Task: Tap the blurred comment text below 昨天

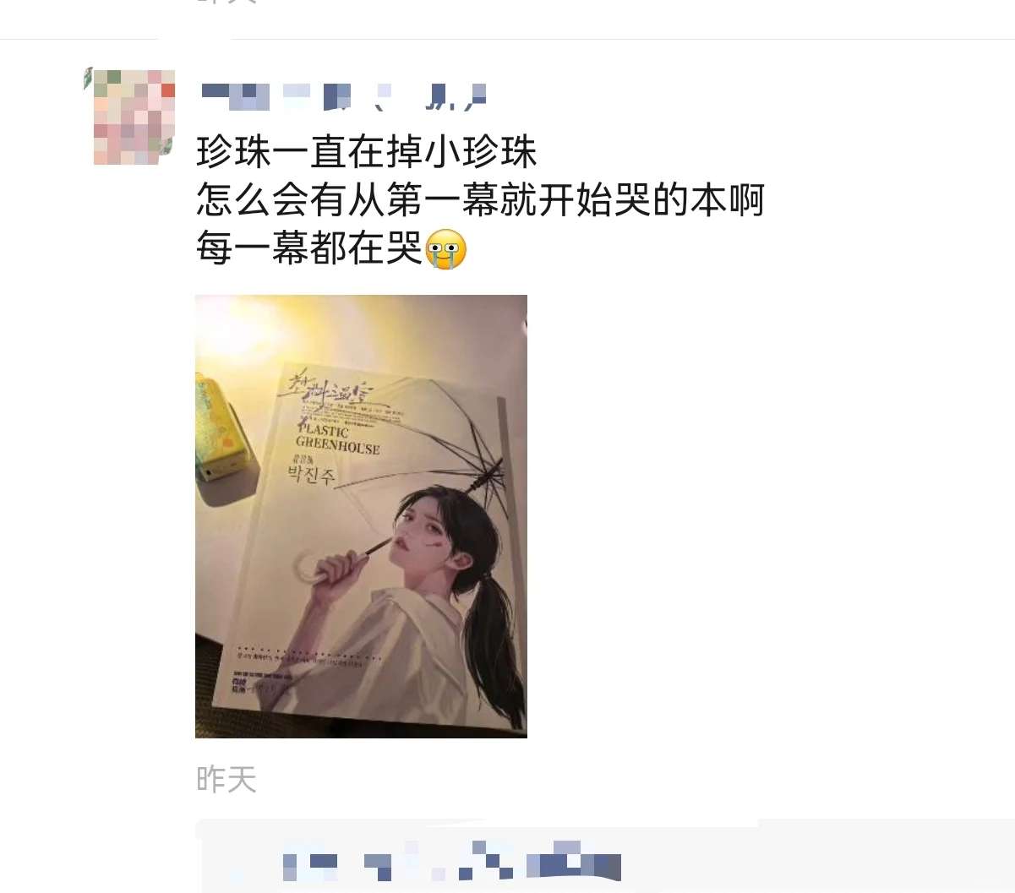Action: coord(451,861)
